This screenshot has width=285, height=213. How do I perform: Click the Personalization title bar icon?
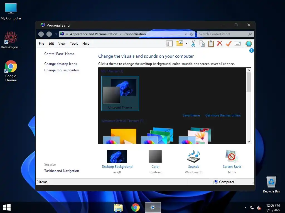click(43, 25)
